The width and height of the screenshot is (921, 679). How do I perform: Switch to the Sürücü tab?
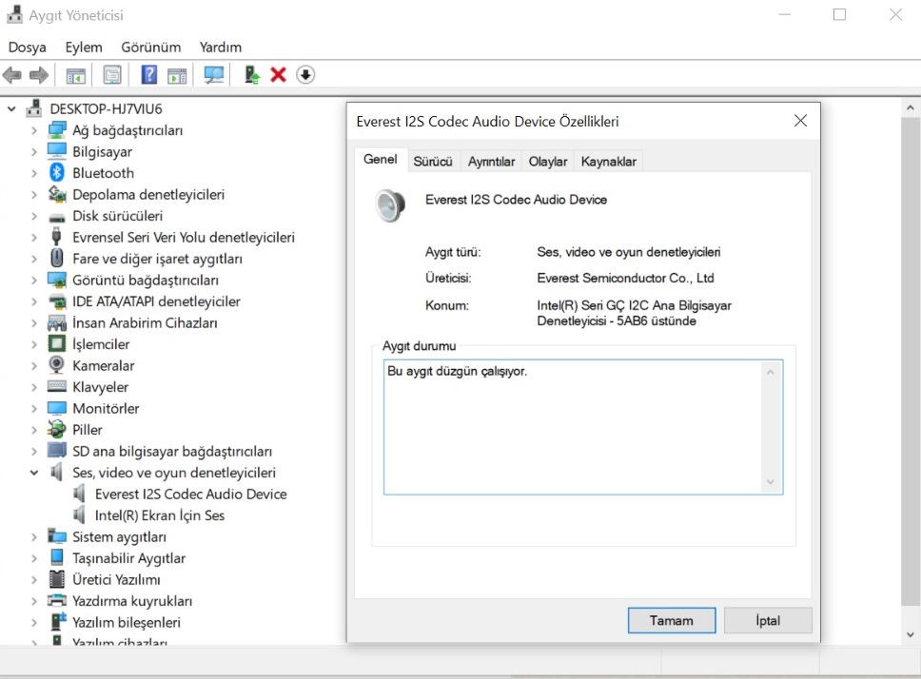pyautogui.click(x=433, y=162)
